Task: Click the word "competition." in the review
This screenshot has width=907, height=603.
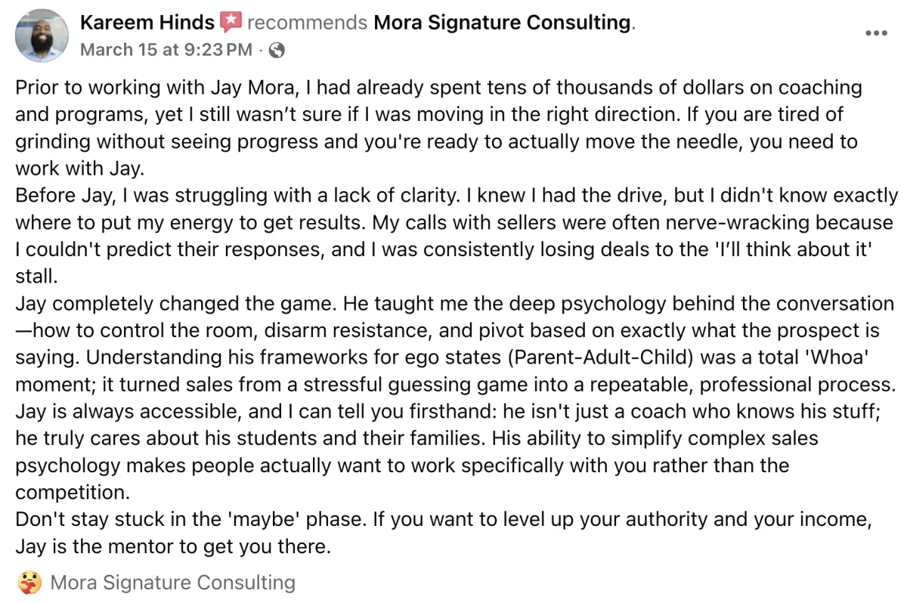Action: pyautogui.click(x=73, y=493)
